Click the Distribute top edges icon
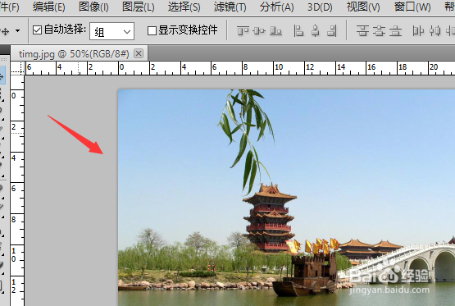 [362, 31]
